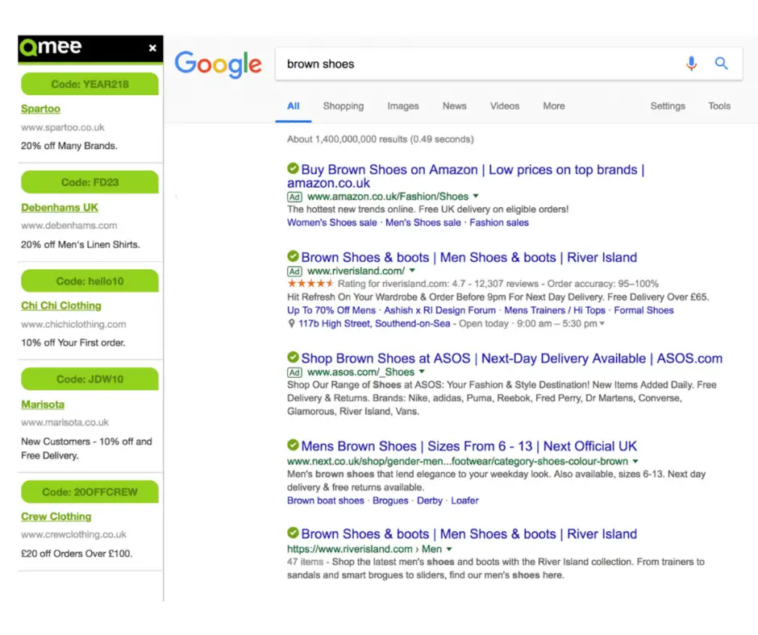Expand opening hours arrow after 5:30 pm
758x635 pixels.
pyautogui.click(x=602, y=323)
